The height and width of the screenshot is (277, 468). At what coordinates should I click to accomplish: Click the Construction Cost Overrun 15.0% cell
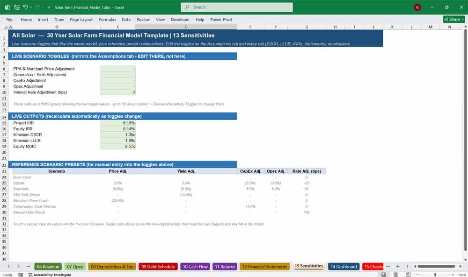coord(250,206)
